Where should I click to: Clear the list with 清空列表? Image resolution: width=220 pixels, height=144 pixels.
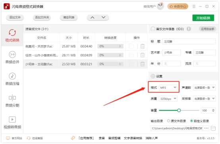(69, 17)
